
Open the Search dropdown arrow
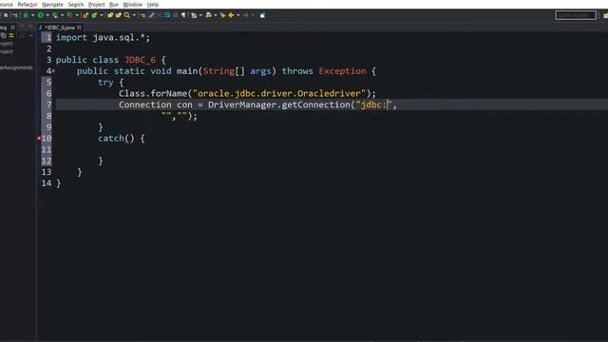click(134, 15)
